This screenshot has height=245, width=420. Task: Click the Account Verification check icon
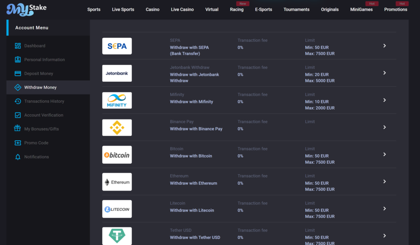pos(18,115)
